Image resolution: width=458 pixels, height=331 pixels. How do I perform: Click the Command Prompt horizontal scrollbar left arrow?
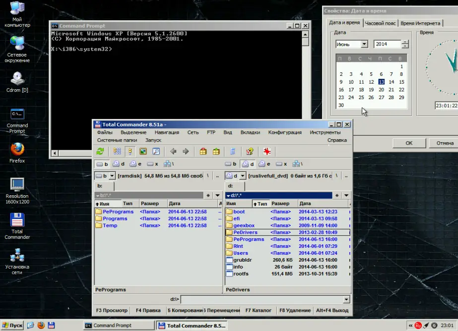pyautogui.click(x=55, y=153)
